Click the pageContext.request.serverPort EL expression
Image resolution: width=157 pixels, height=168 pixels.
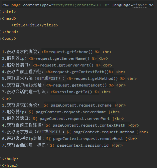click(73, 119)
